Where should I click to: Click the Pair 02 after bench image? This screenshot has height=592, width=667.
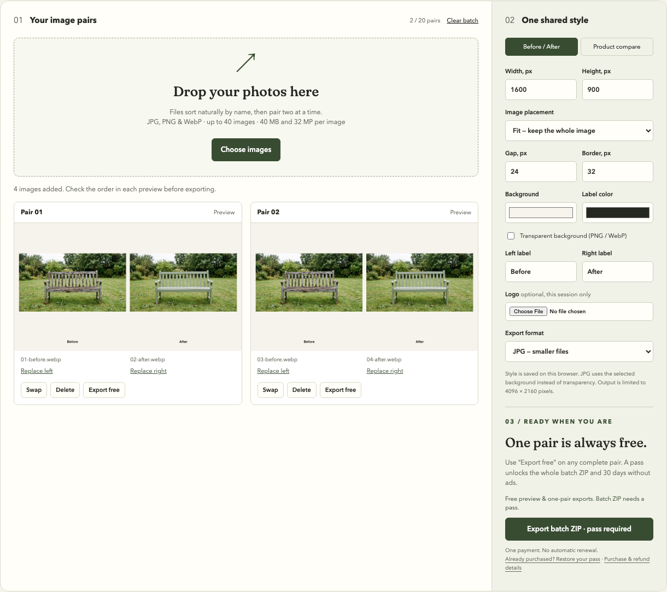(x=420, y=283)
